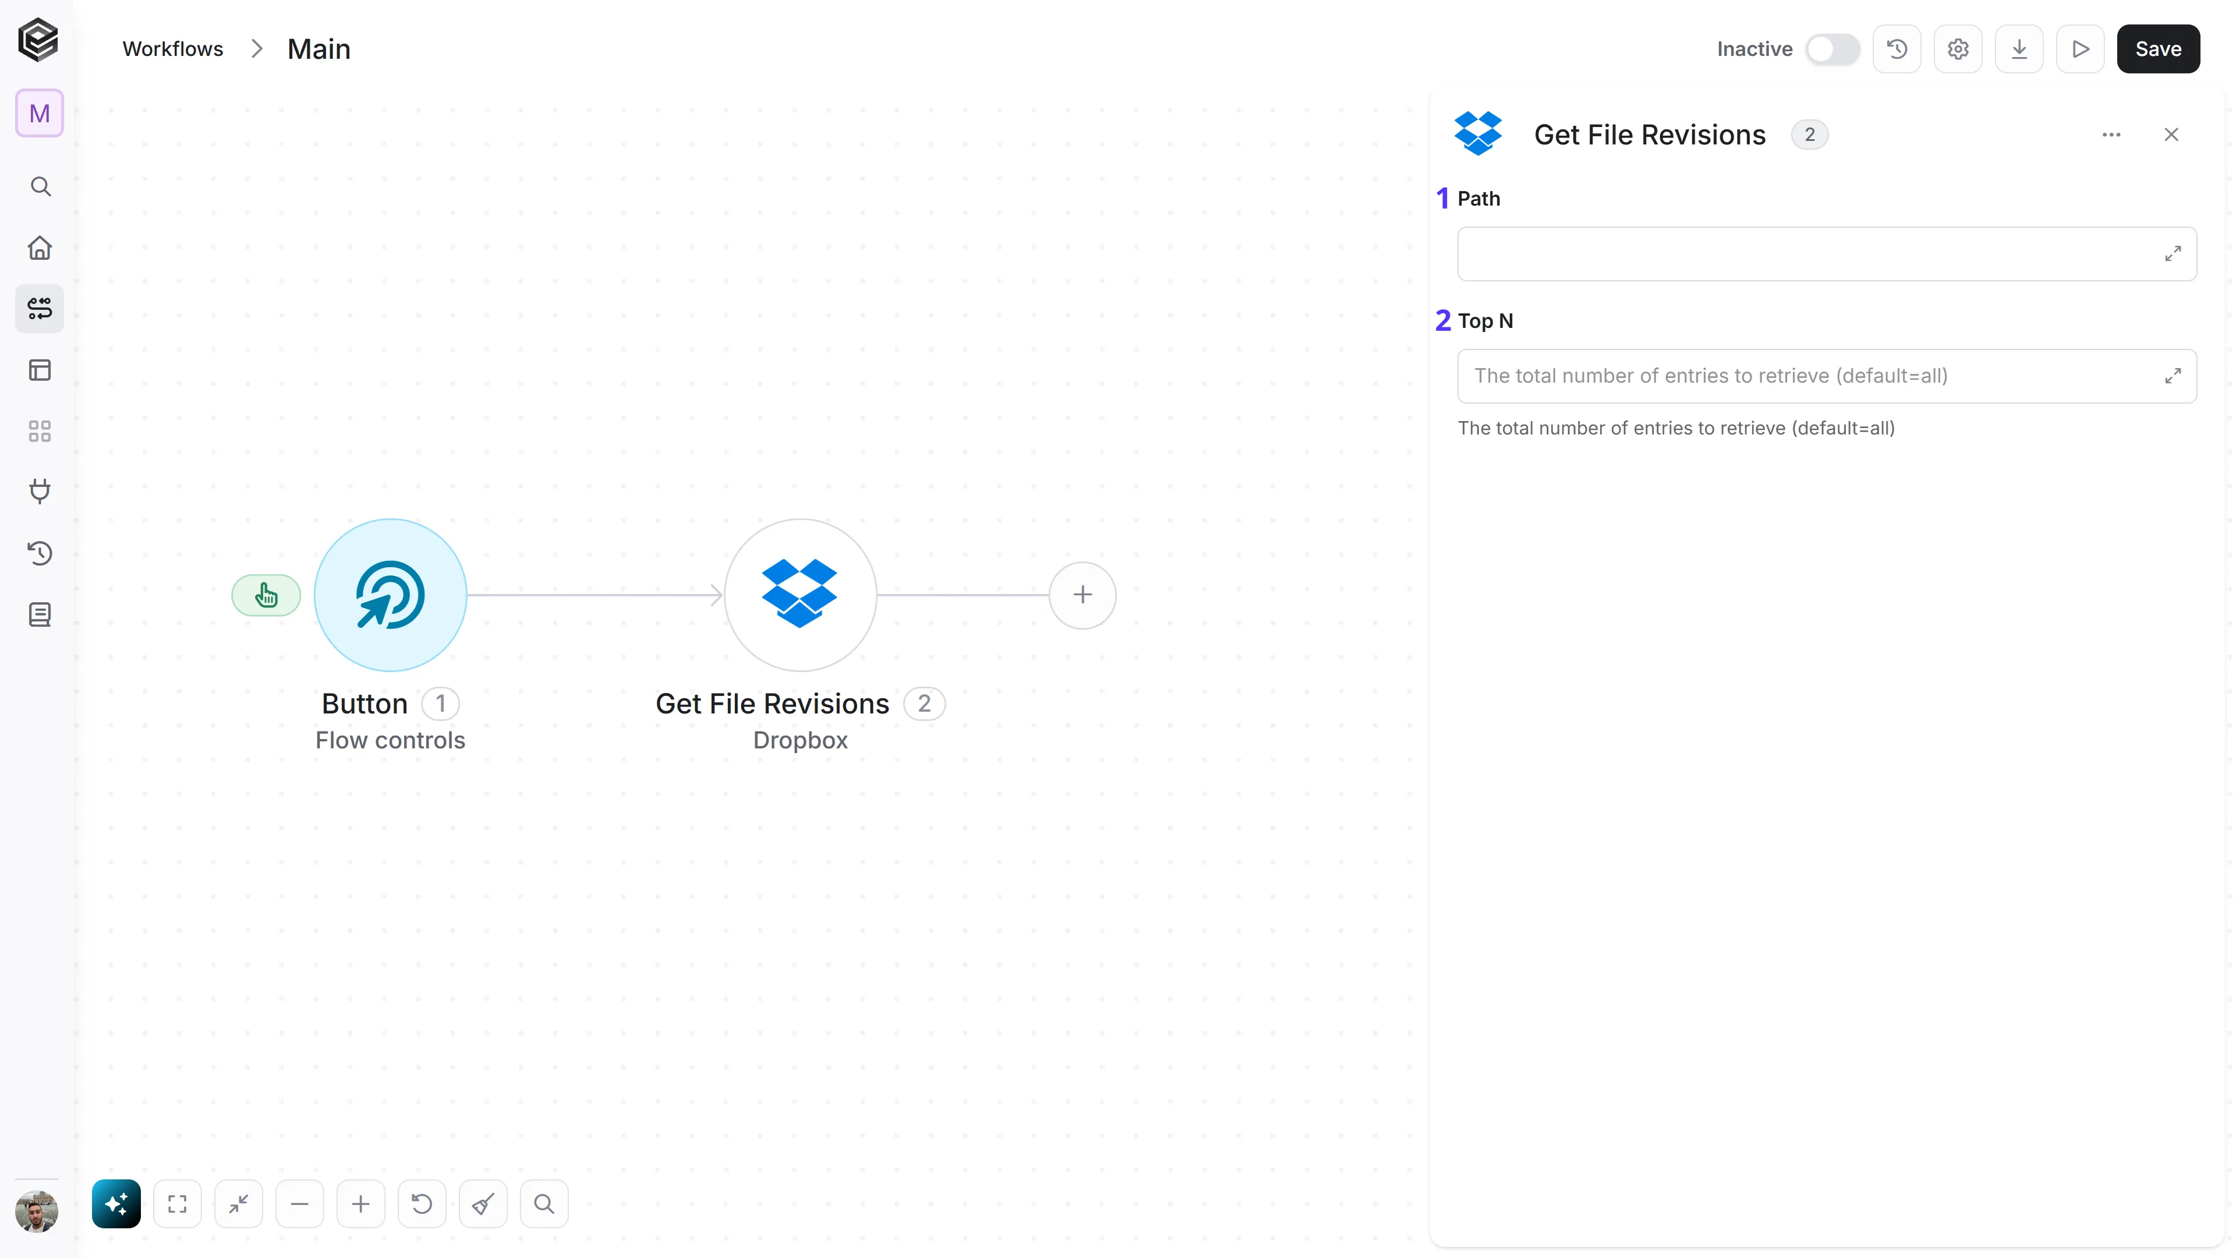
Task: Save the workflow
Action: pyautogui.click(x=2158, y=48)
